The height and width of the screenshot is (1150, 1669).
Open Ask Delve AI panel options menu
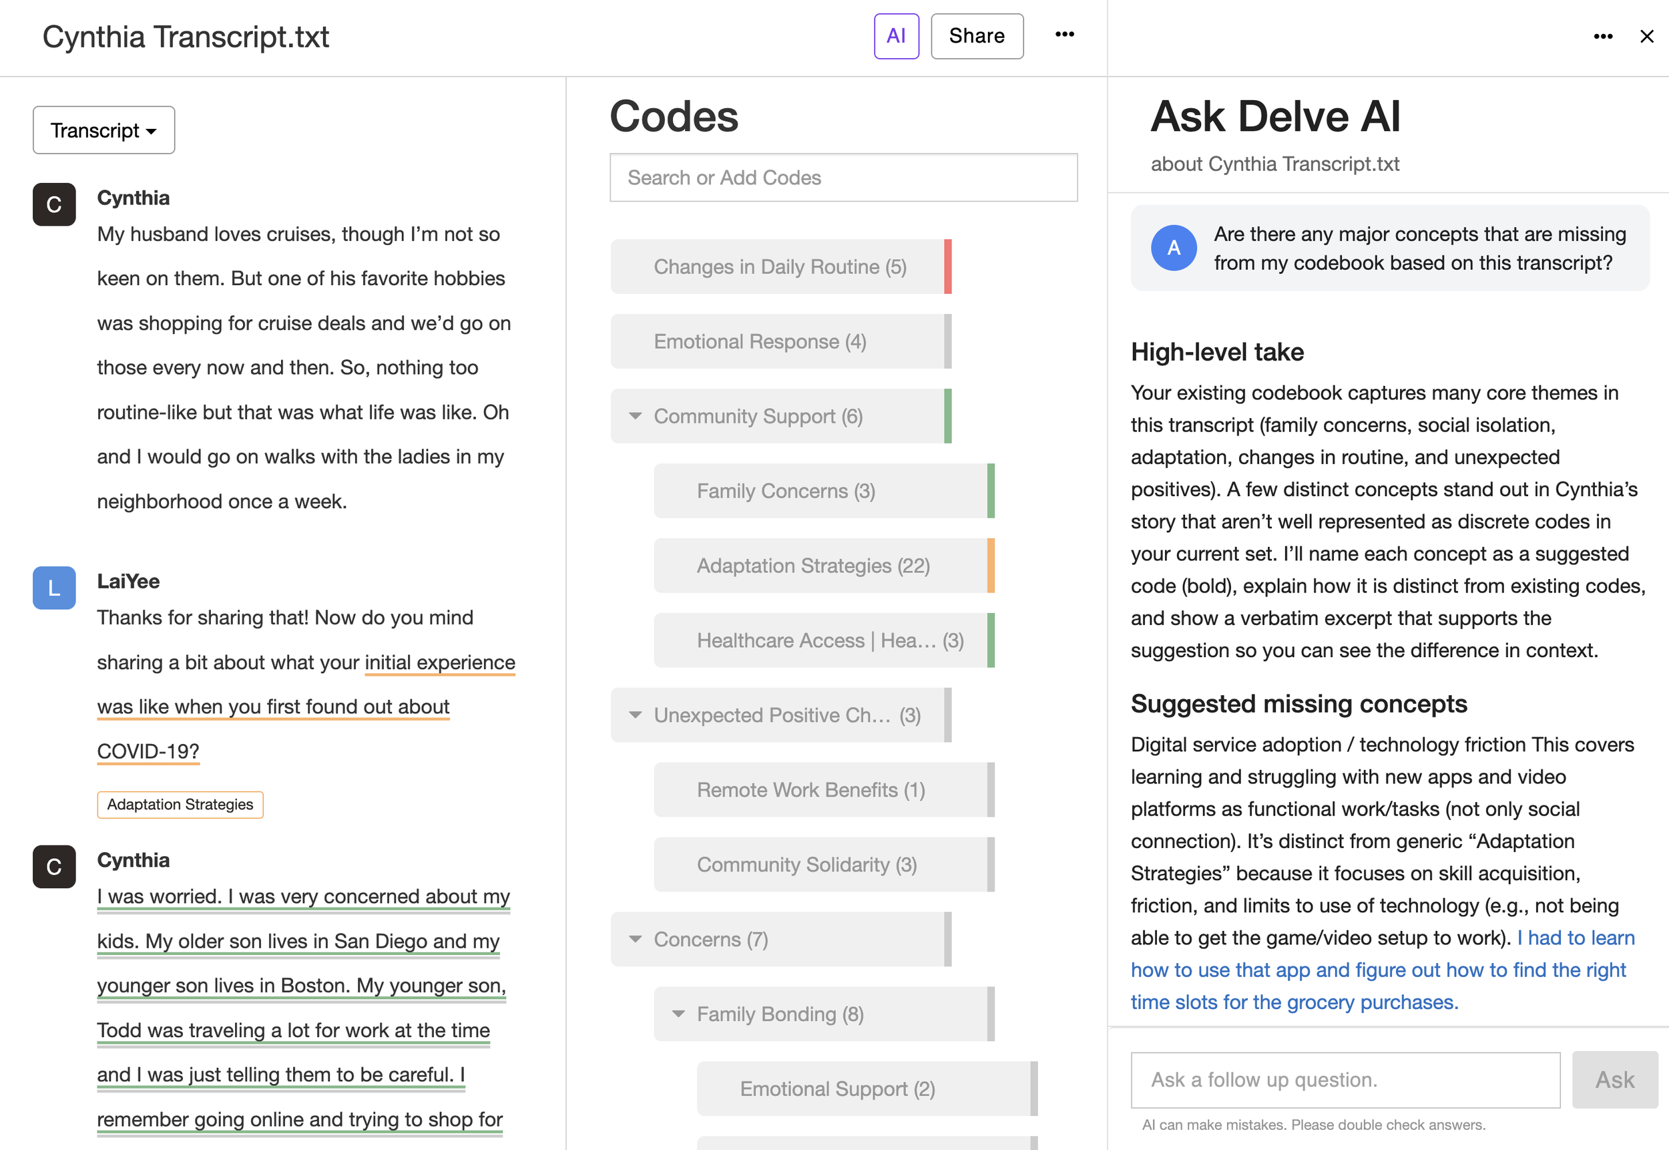pos(1602,36)
